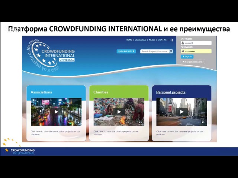Click the Forgot password? button
This screenshot has height=178, width=238.
click(x=193, y=62)
